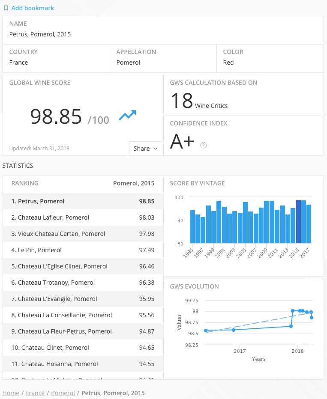This screenshot has height=399, width=327.
Task: Open the Pomerol breadcrumb
Action: point(63,393)
